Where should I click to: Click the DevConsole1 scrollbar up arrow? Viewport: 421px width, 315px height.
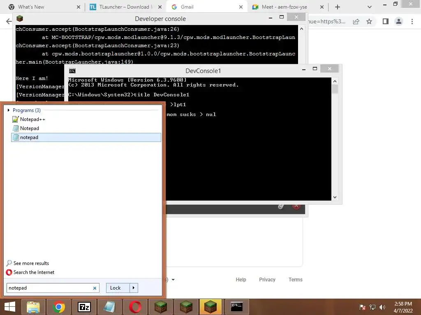pyautogui.click(x=335, y=81)
